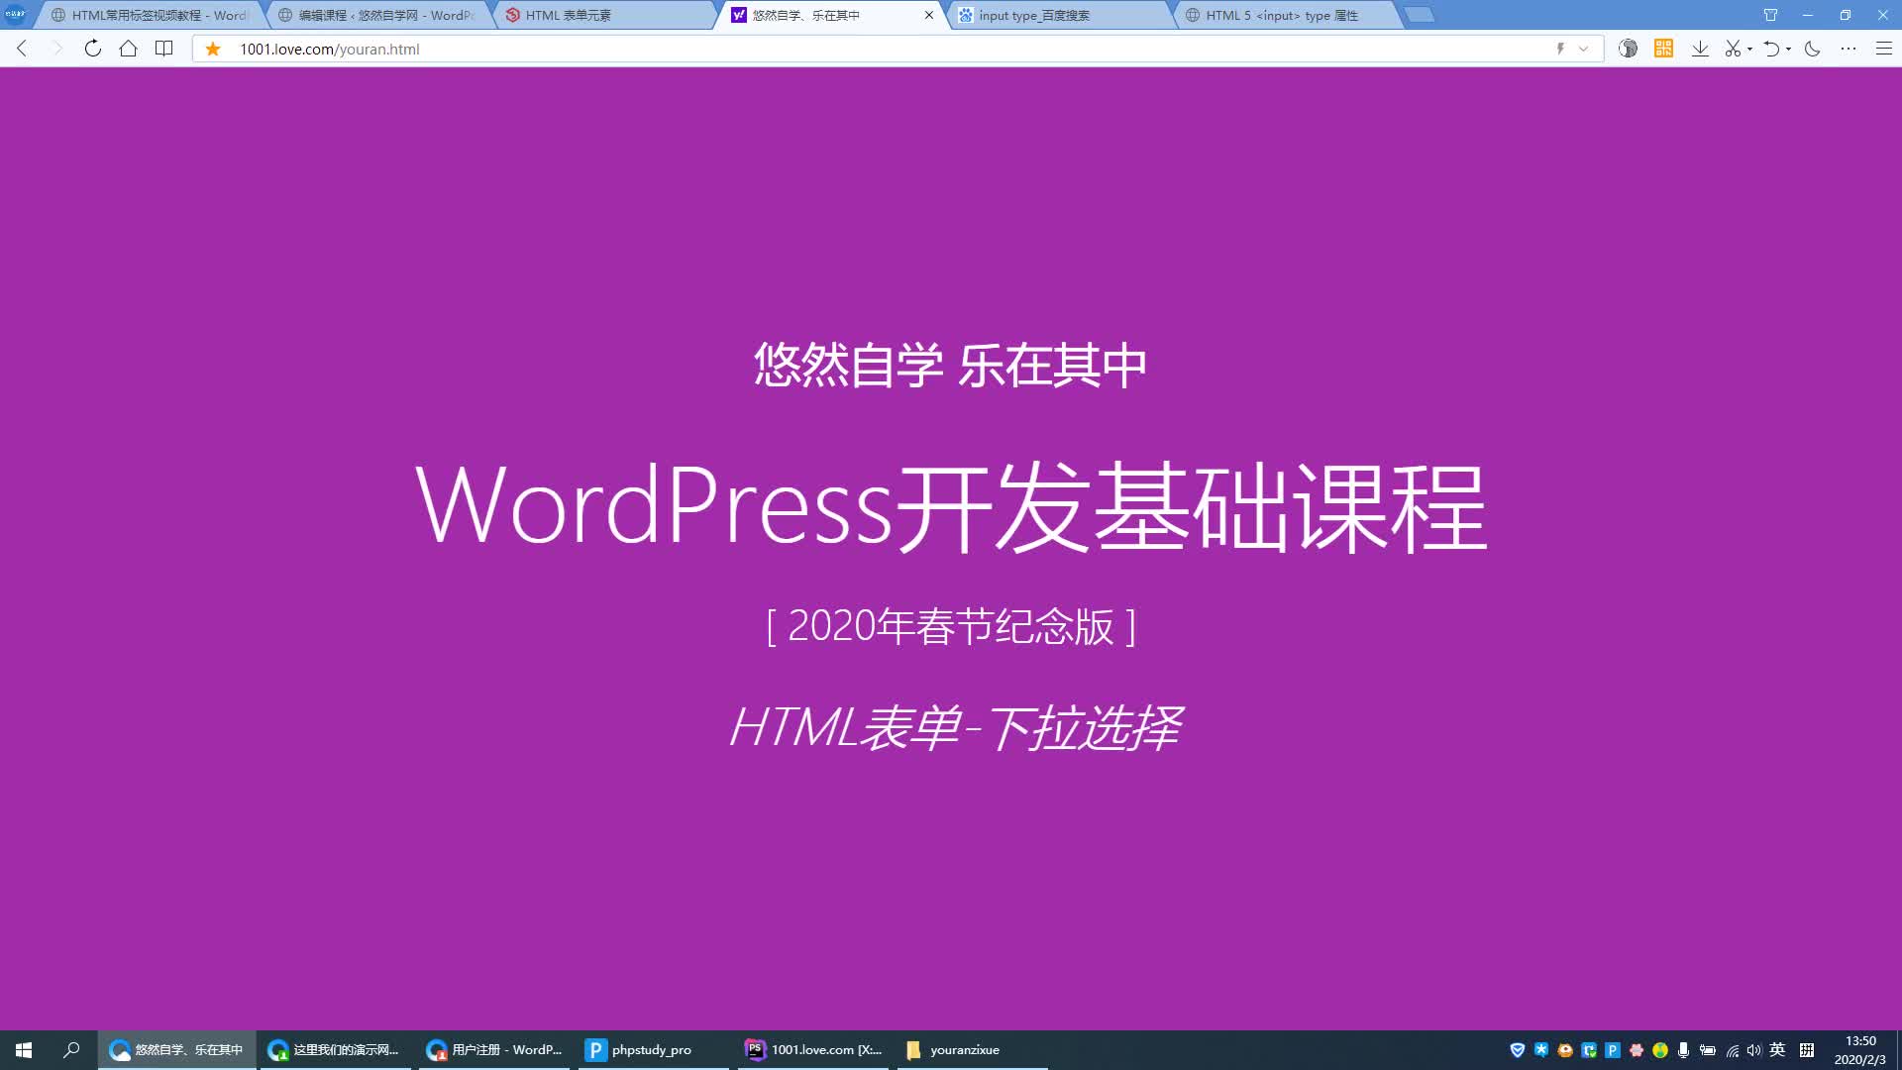1902x1070 pixels.
Task: Open 悠然自学、乐在其中 taskbar window
Action: pyautogui.click(x=176, y=1050)
